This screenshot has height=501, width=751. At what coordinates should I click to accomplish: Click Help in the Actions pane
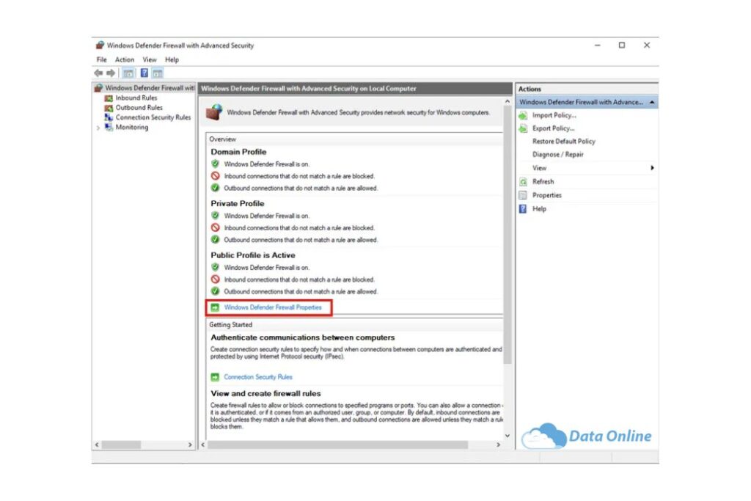tap(539, 209)
